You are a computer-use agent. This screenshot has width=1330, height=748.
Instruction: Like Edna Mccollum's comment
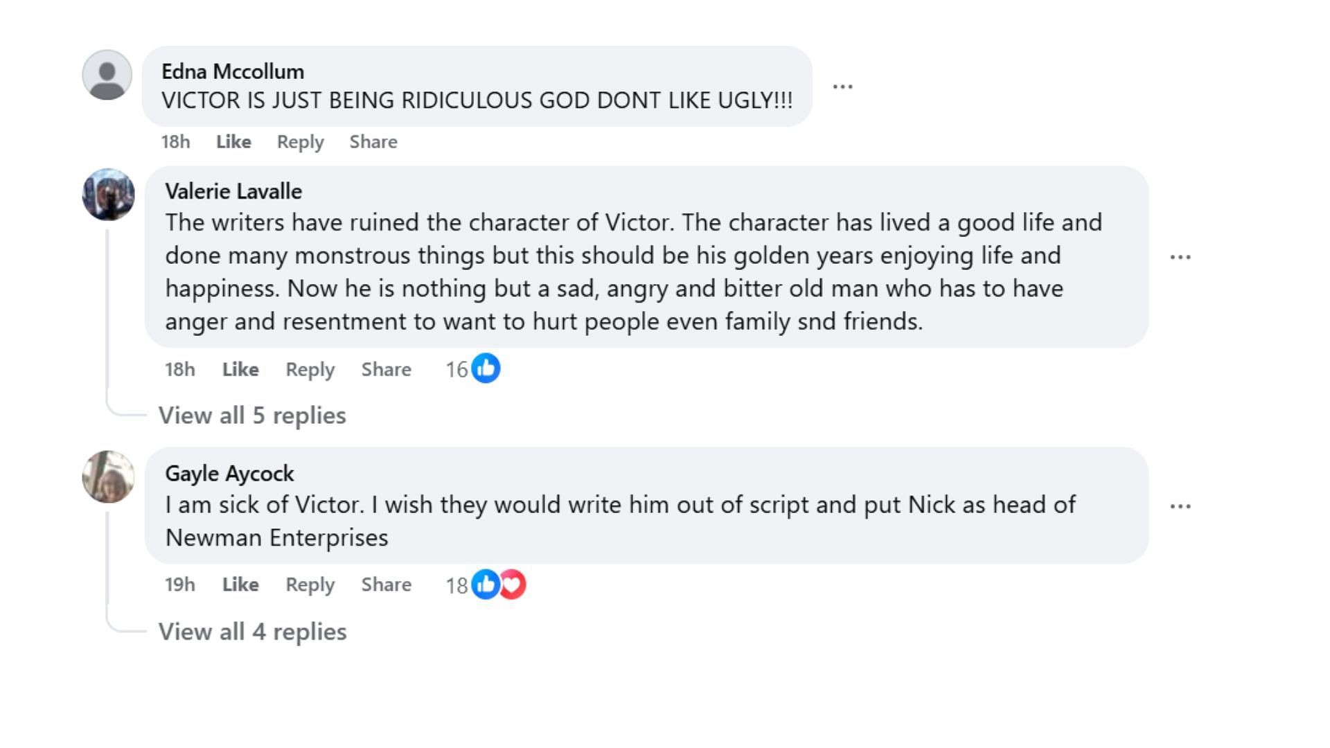coord(233,142)
